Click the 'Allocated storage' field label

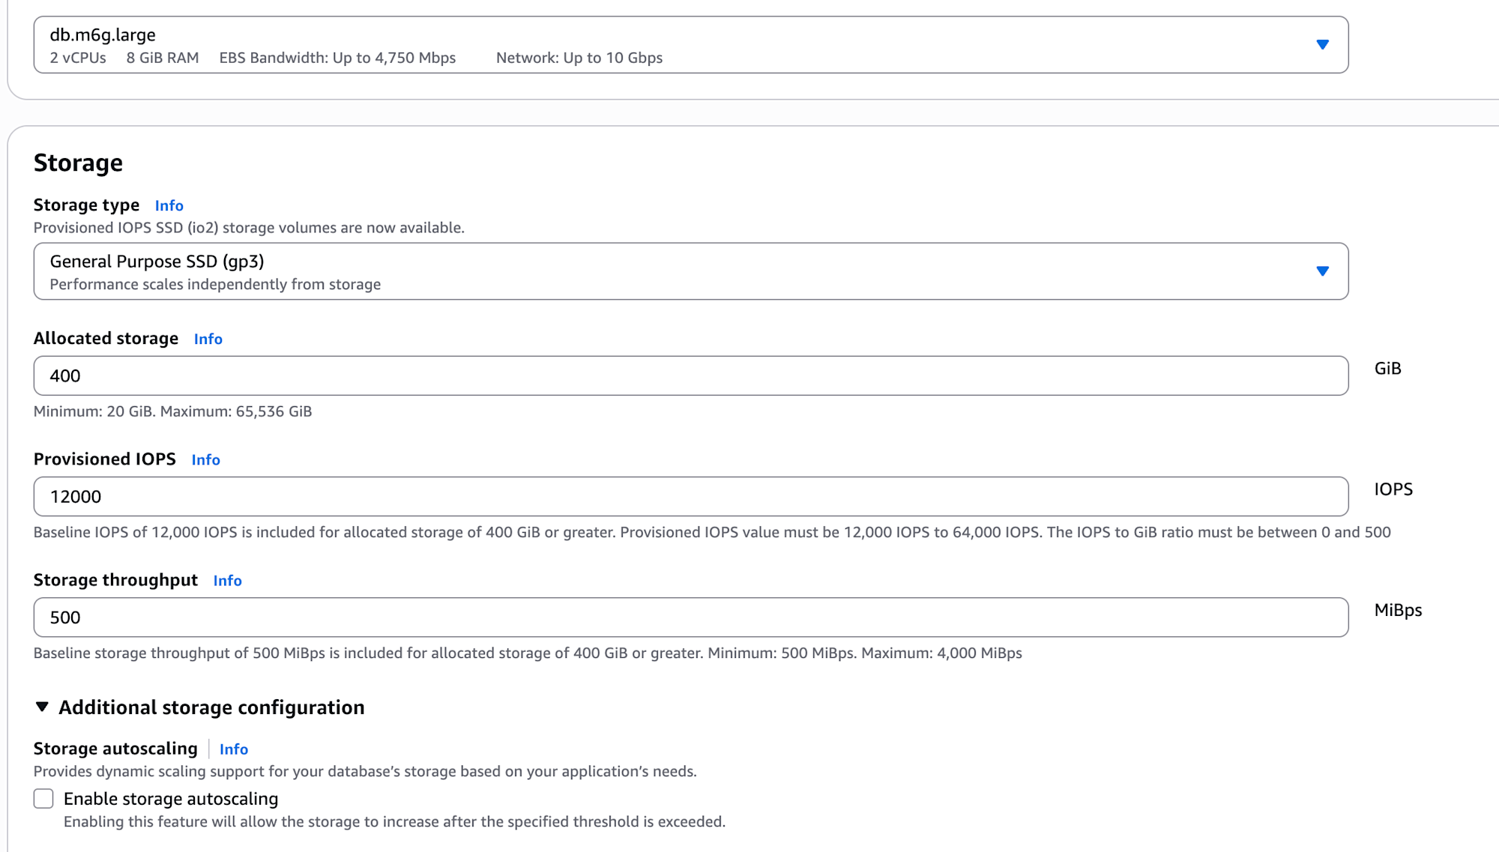pos(106,339)
